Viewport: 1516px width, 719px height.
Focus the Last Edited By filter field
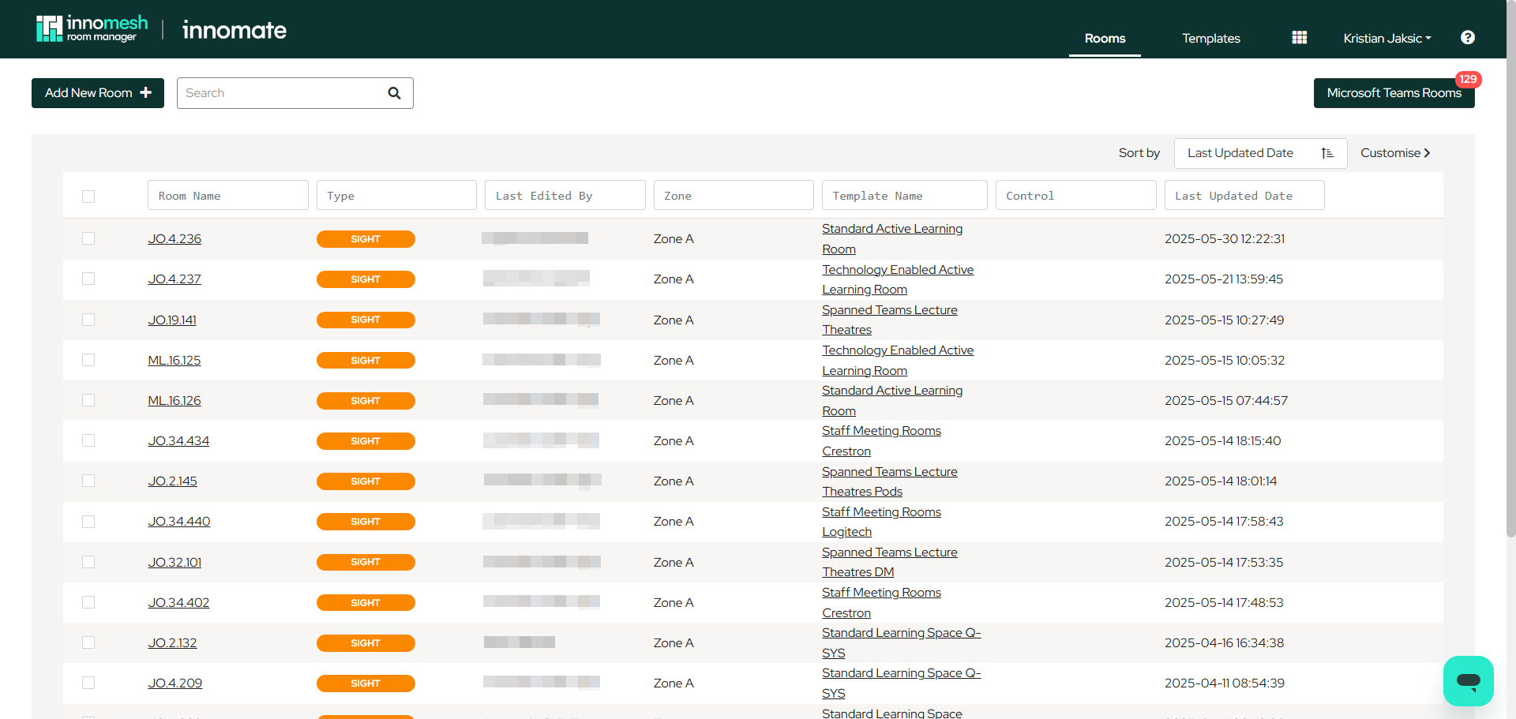[x=565, y=195]
